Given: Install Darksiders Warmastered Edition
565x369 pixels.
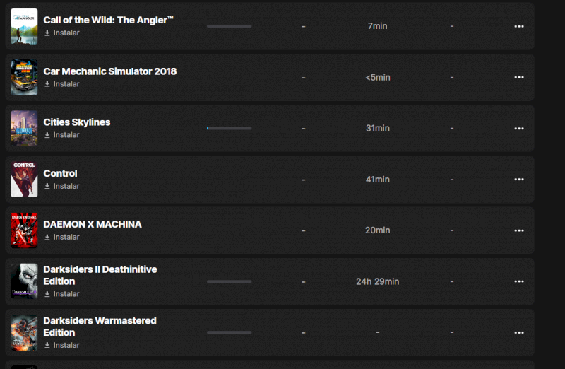Looking at the screenshot, I should (62, 345).
